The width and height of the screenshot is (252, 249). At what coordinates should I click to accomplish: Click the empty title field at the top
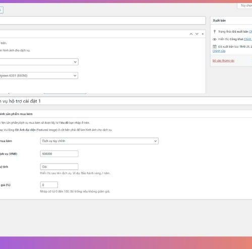103,21
